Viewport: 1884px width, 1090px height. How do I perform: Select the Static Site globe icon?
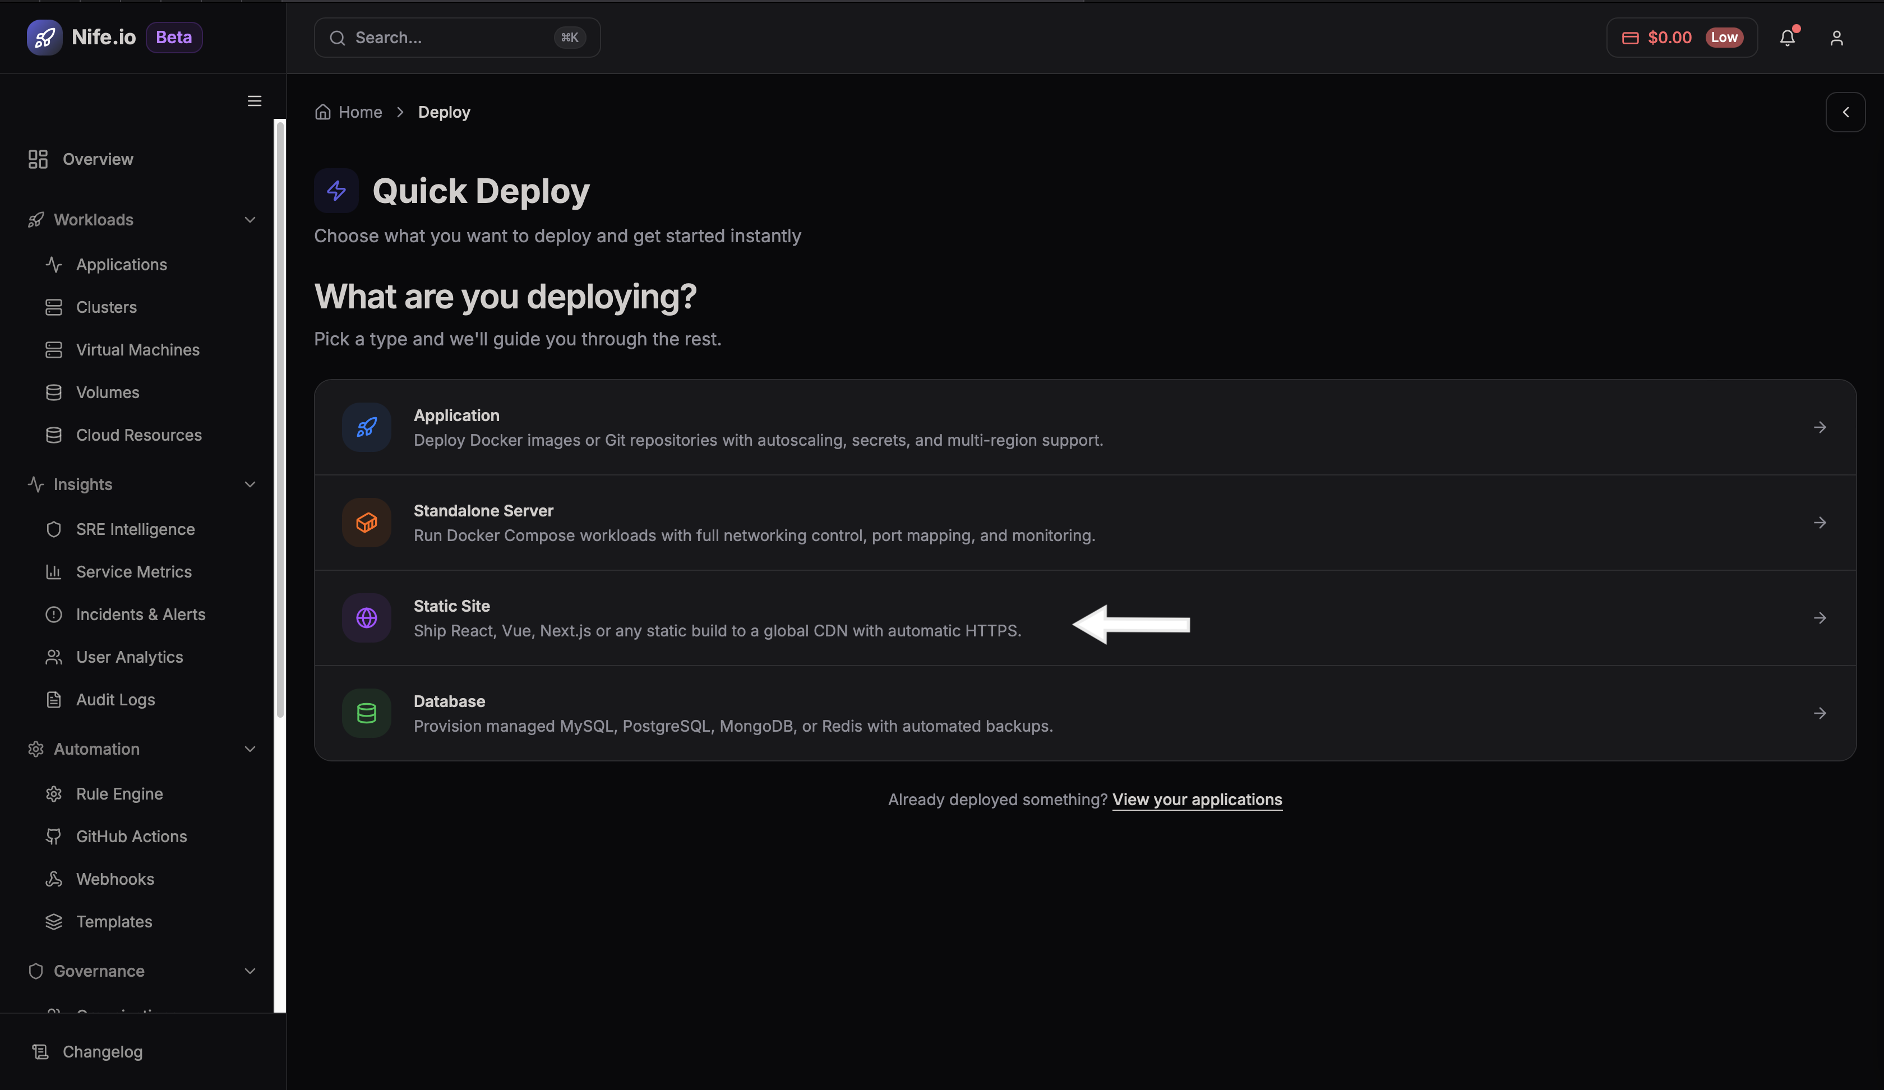coord(366,617)
